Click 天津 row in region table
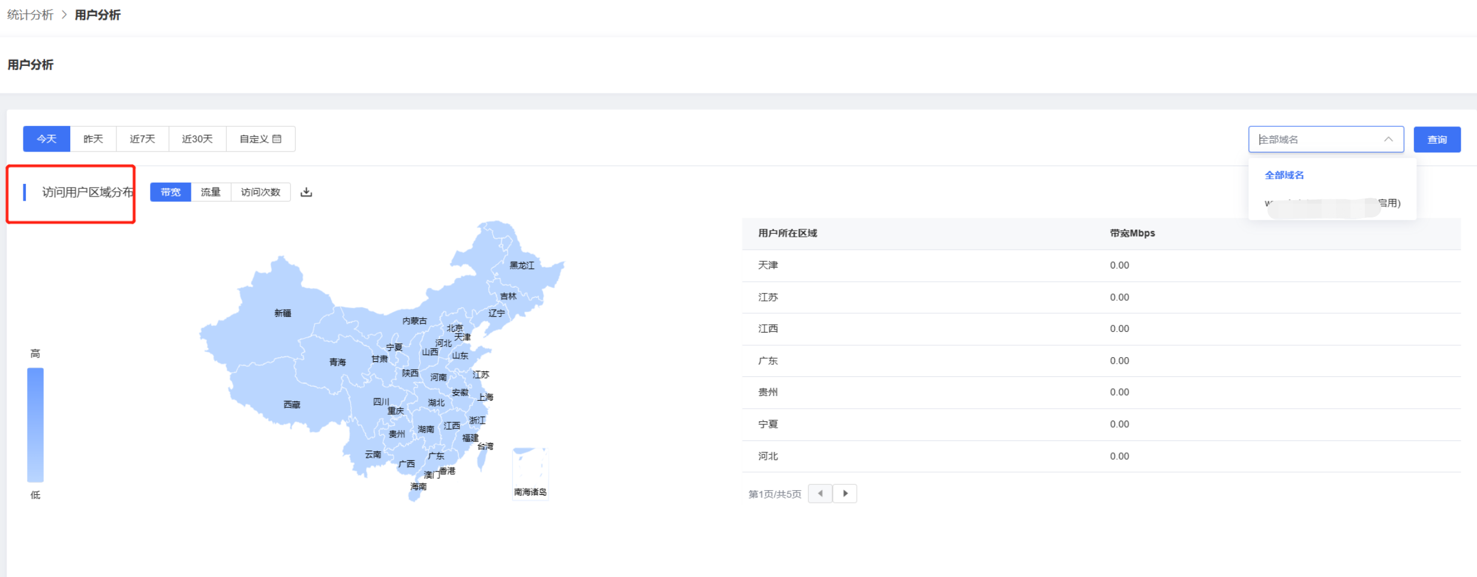Screen dimensions: 1477x577 (x=1101, y=265)
